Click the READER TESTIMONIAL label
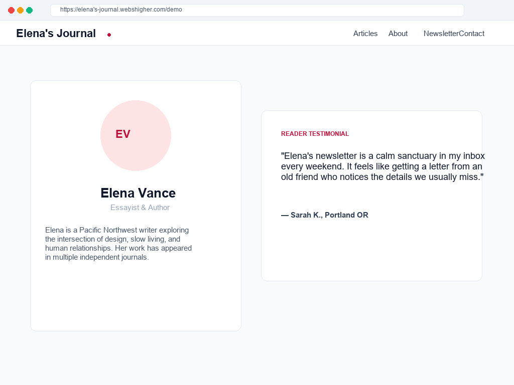 pyautogui.click(x=315, y=133)
